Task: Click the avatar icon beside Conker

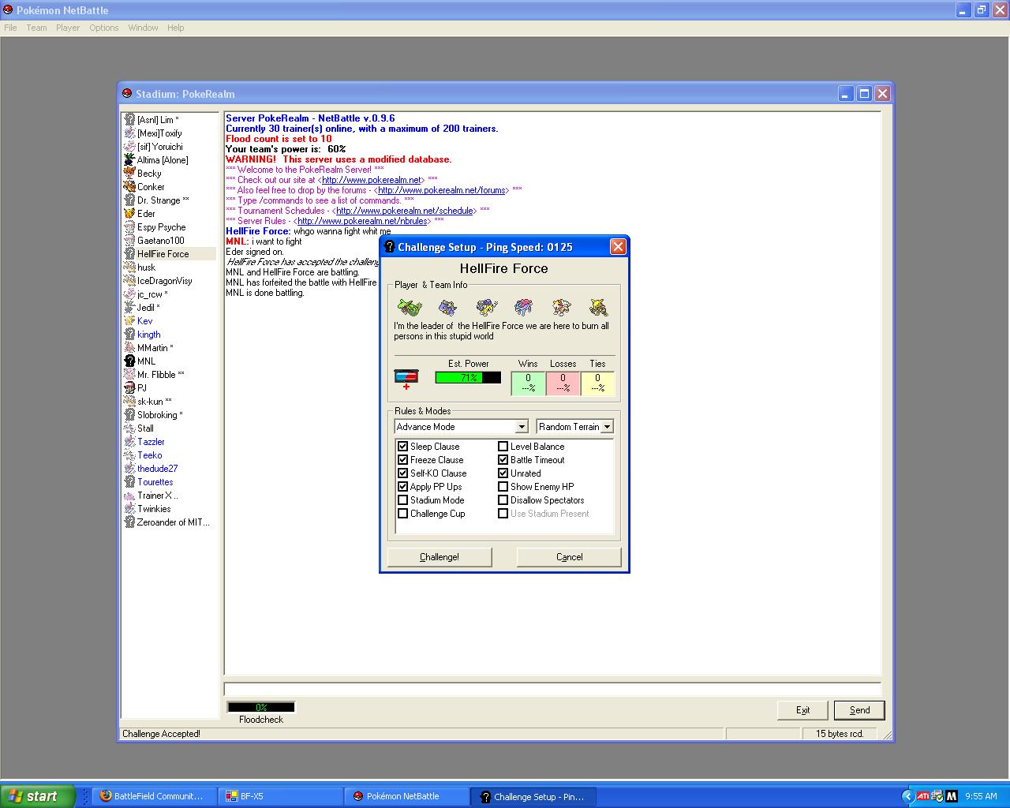Action: pos(129,187)
